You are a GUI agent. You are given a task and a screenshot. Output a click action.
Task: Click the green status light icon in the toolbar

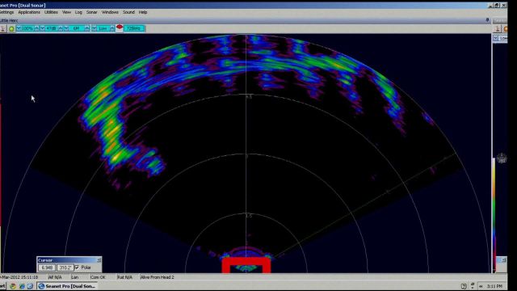(11, 29)
